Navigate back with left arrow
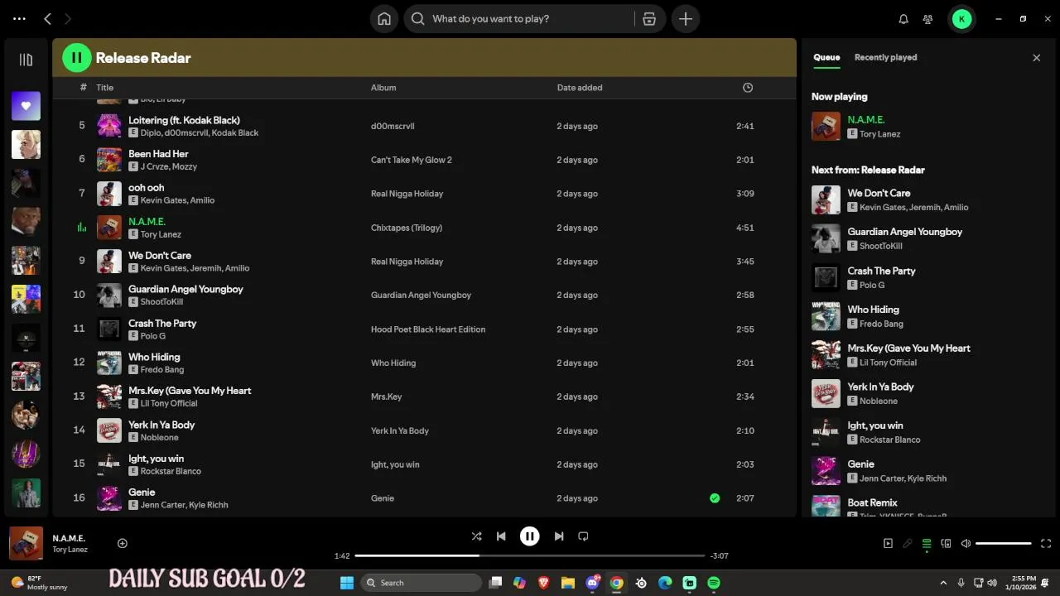 (47, 19)
